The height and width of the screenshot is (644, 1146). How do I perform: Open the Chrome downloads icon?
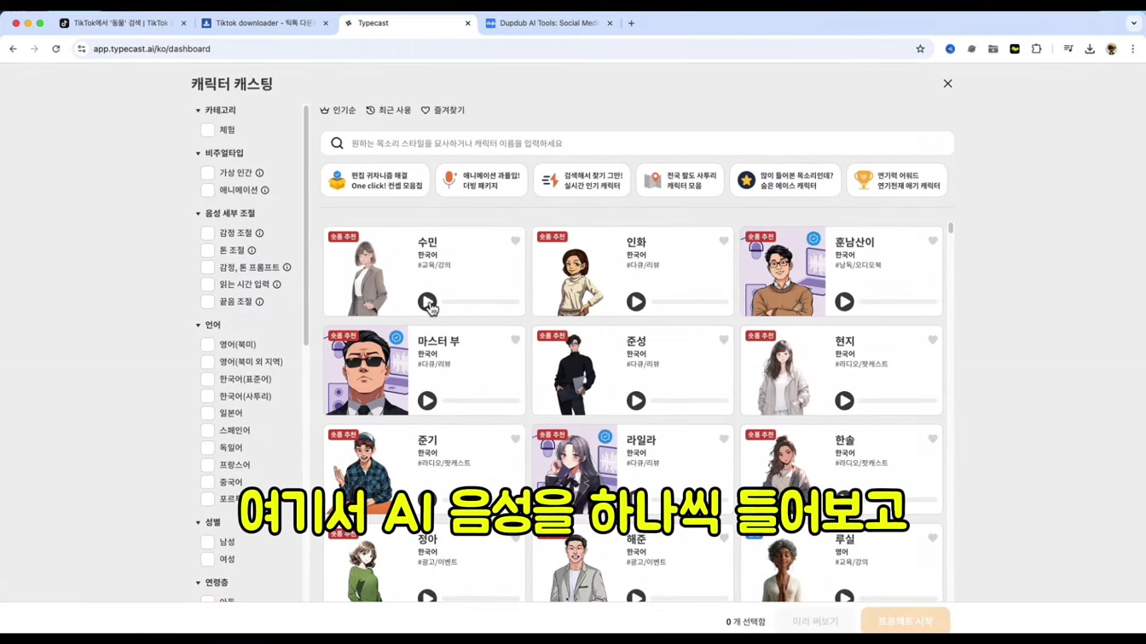1090,49
